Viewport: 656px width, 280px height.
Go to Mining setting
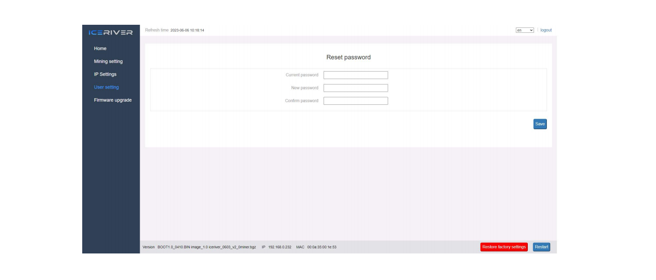pos(108,61)
